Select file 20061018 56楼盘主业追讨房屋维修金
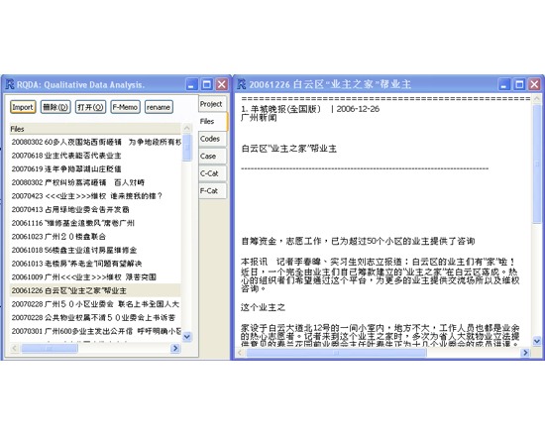The image size is (545, 436). pos(95,250)
